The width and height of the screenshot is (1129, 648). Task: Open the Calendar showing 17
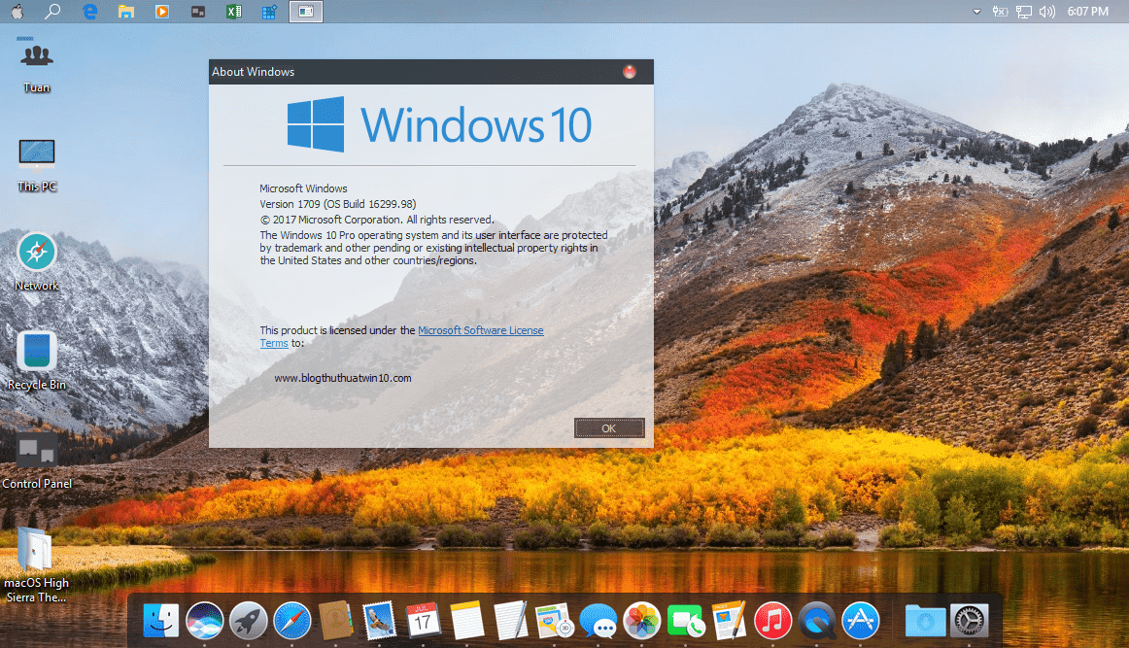(x=423, y=621)
